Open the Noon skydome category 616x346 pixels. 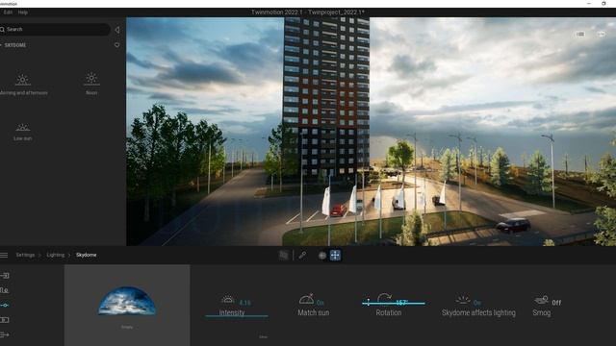pos(91,84)
